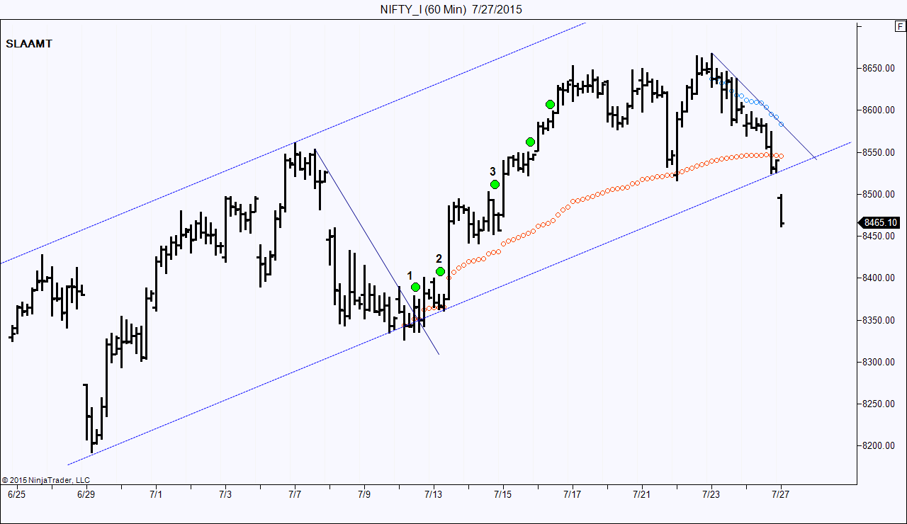Click the 6/29 date on time axis

pos(86,494)
